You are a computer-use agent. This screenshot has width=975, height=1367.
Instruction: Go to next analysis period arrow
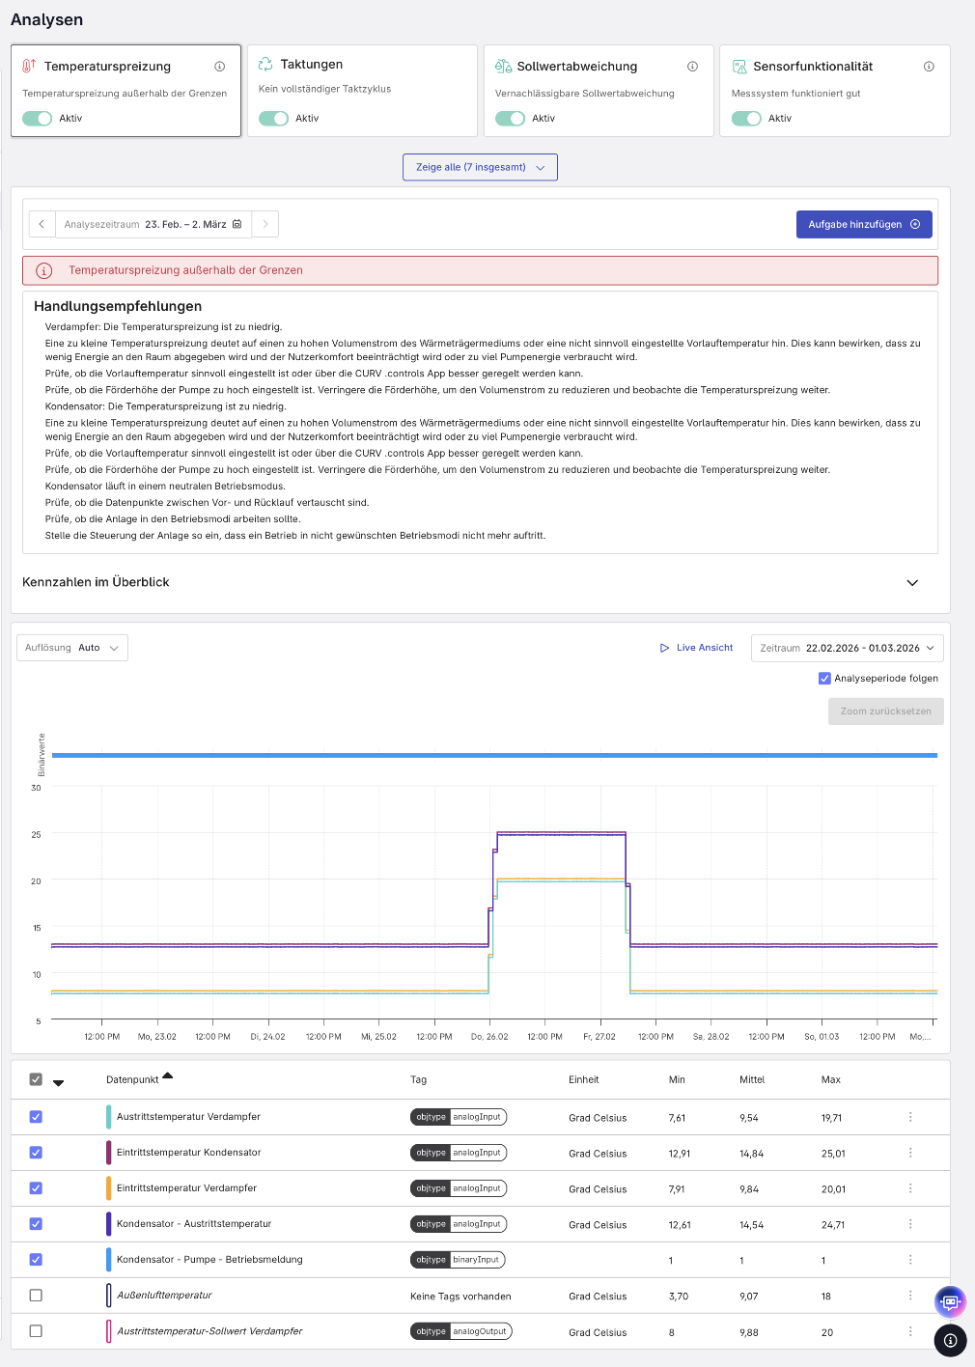tap(265, 224)
